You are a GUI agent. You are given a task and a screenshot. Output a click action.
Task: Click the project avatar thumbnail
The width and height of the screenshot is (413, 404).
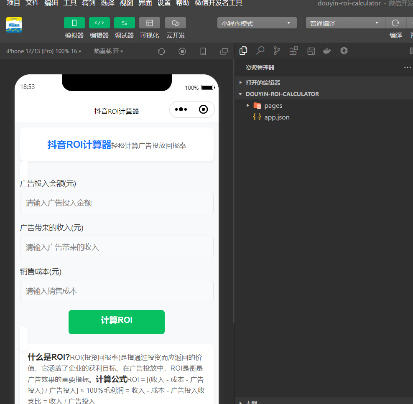point(14,25)
